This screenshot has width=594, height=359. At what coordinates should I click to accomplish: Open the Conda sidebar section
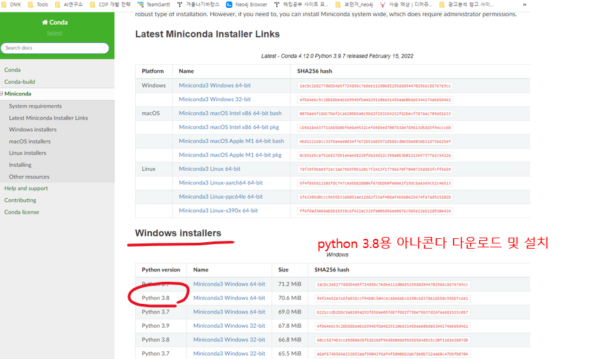12,70
